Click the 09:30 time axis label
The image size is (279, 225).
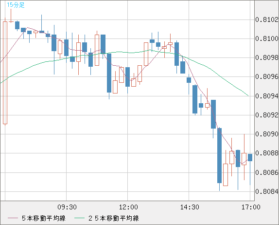click(x=67, y=207)
